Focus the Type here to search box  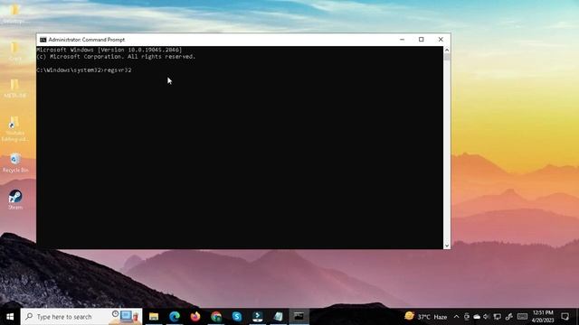point(81,317)
